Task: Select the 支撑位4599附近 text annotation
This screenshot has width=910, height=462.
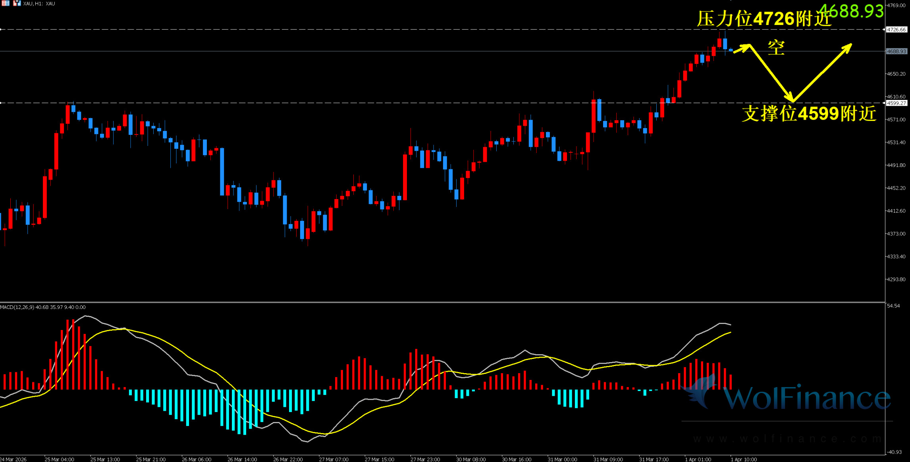Action: pos(809,113)
